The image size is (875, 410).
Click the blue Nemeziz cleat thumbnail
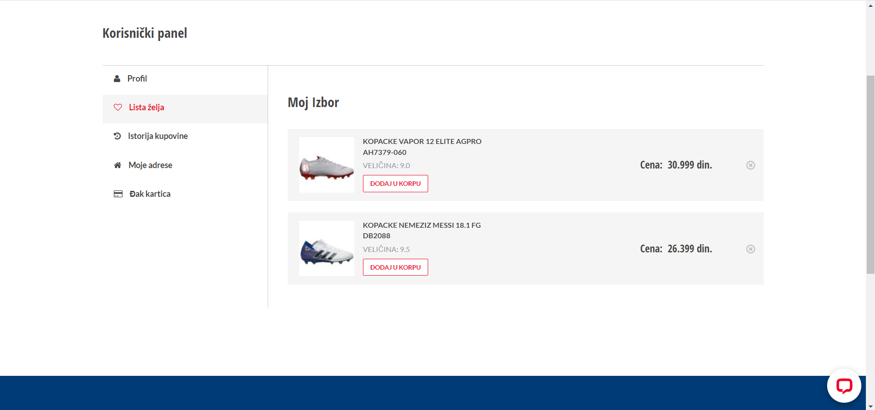click(x=326, y=249)
